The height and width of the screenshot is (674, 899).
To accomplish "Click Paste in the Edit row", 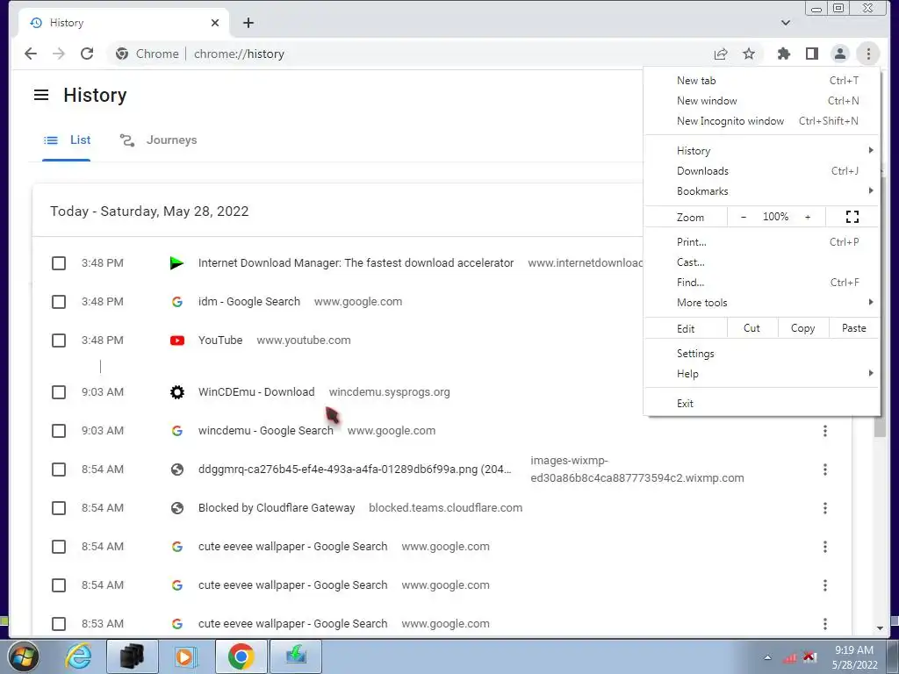I will pos(853,328).
